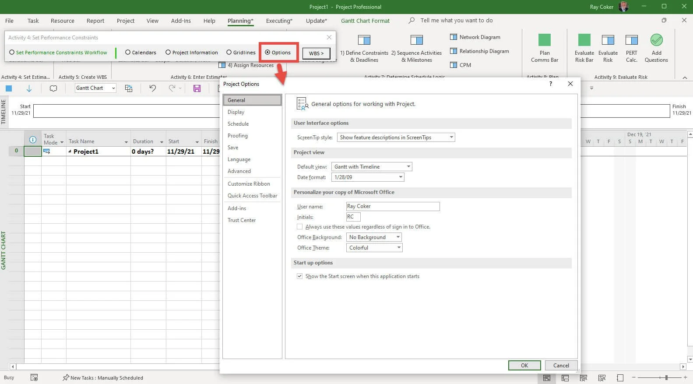Open the CPM view
Viewport: 693px width, 384px height.
click(x=461, y=65)
